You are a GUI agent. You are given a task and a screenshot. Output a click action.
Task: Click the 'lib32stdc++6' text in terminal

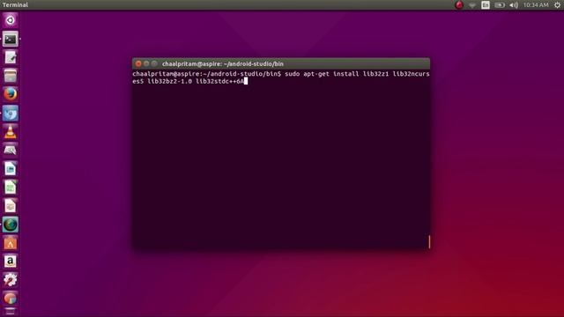(x=219, y=82)
